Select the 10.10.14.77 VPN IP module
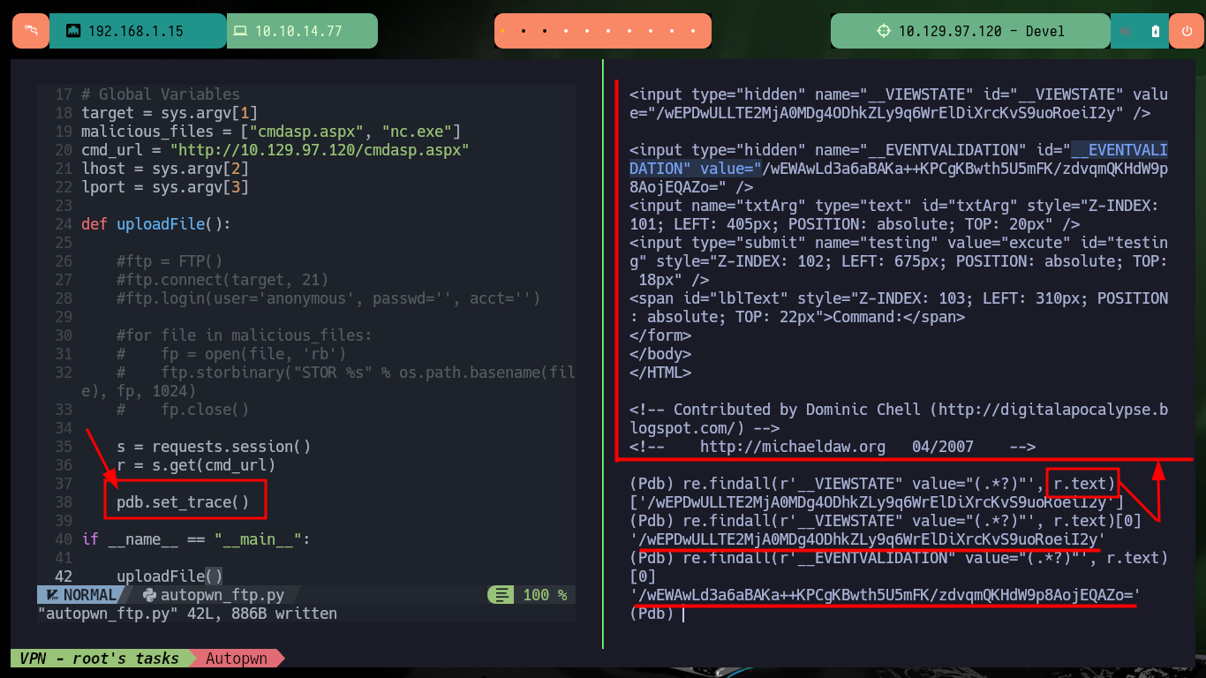The image size is (1206, 678). point(302,31)
